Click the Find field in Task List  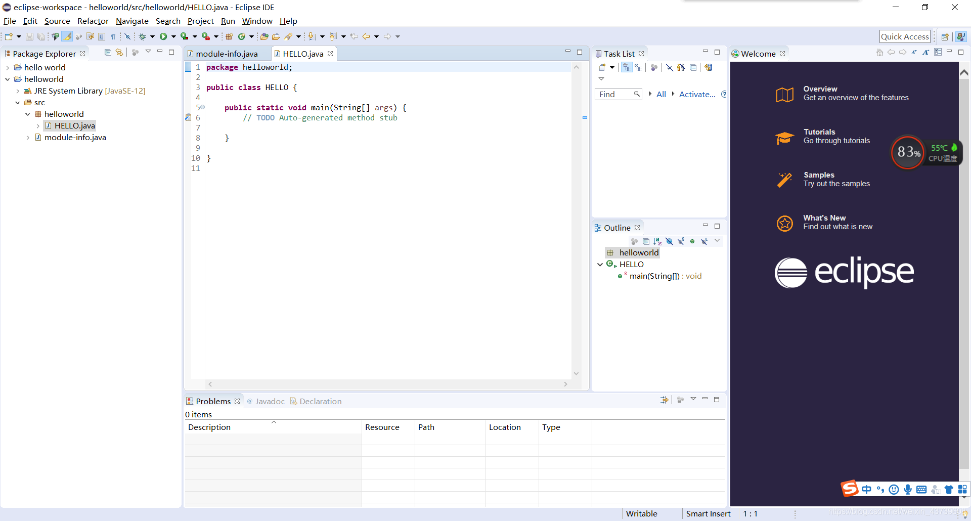pos(614,94)
